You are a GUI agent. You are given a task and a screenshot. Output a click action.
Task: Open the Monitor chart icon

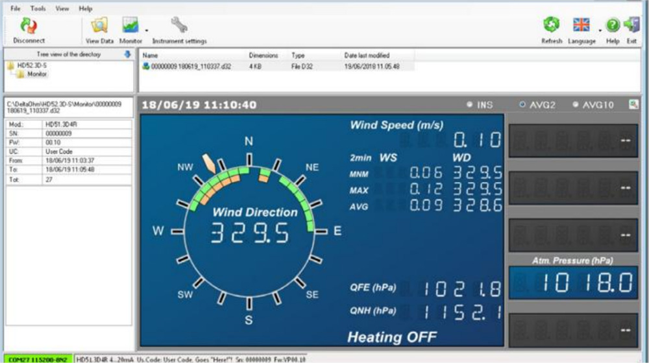[130, 25]
